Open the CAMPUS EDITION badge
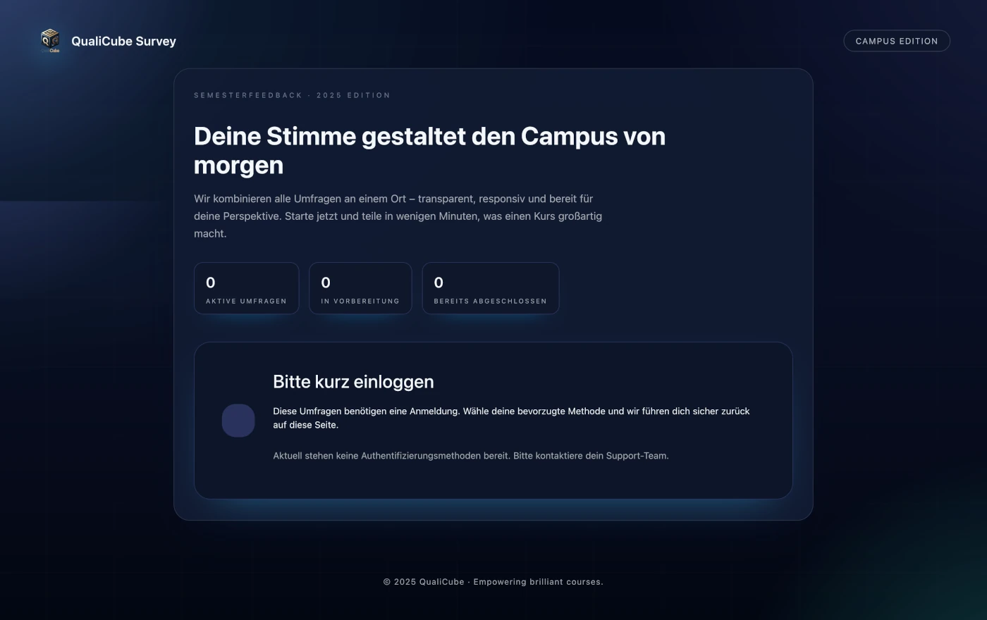 [896, 41]
